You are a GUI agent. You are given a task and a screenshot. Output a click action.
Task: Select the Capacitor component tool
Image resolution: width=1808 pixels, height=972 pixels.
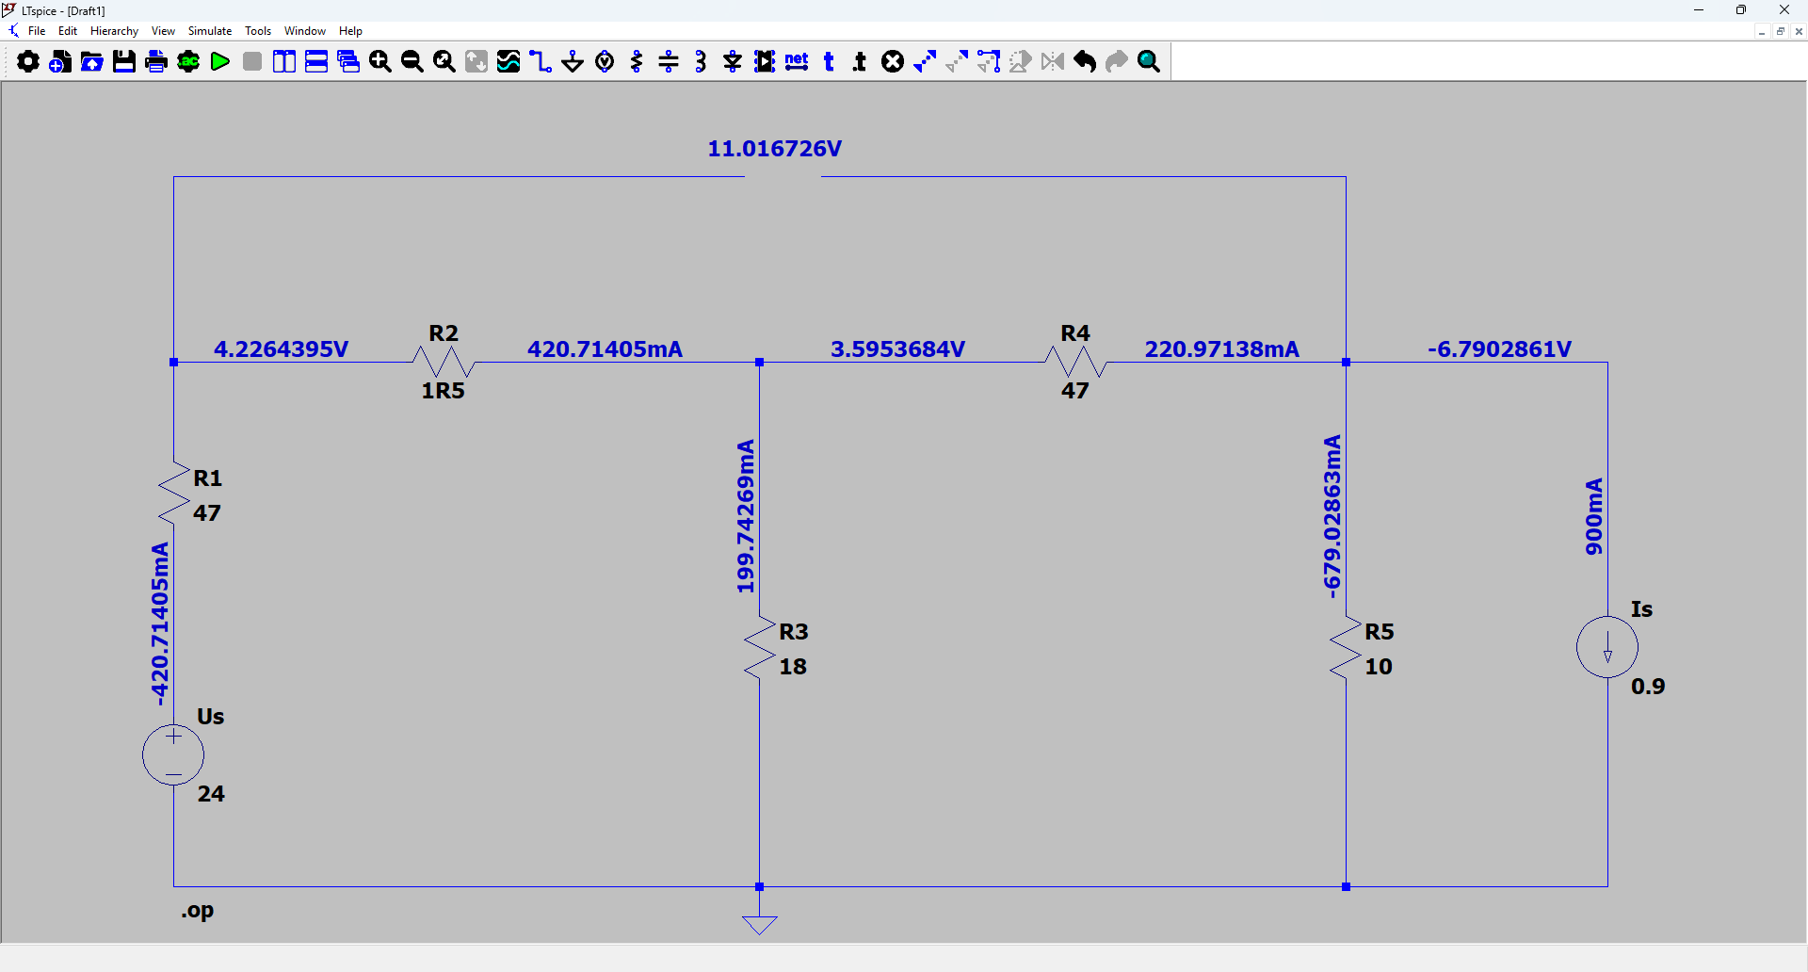click(x=669, y=62)
